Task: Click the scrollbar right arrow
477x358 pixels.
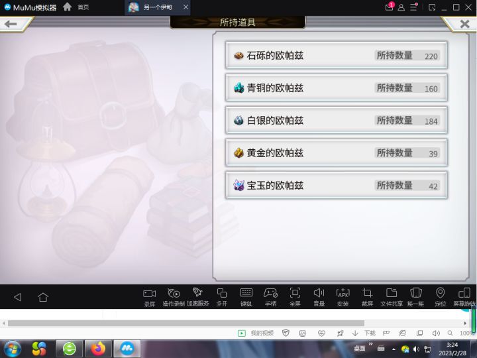Action: [x=465, y=323]
